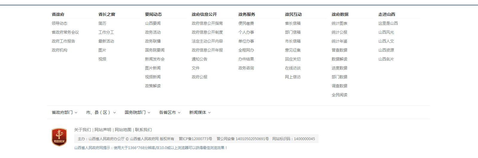Go to 便民缴费 service link
The width and height of the screenshot is (478, 158).
tap(246, 23)
